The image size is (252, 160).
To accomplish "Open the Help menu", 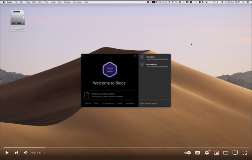I will tap(86, 2).
